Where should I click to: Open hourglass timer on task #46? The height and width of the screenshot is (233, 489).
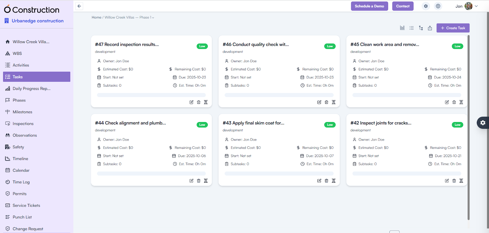[x=333, y=102]
